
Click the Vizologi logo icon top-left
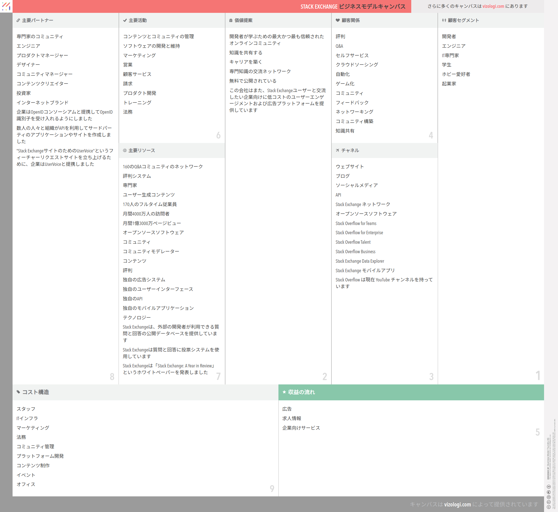point(6,6)
